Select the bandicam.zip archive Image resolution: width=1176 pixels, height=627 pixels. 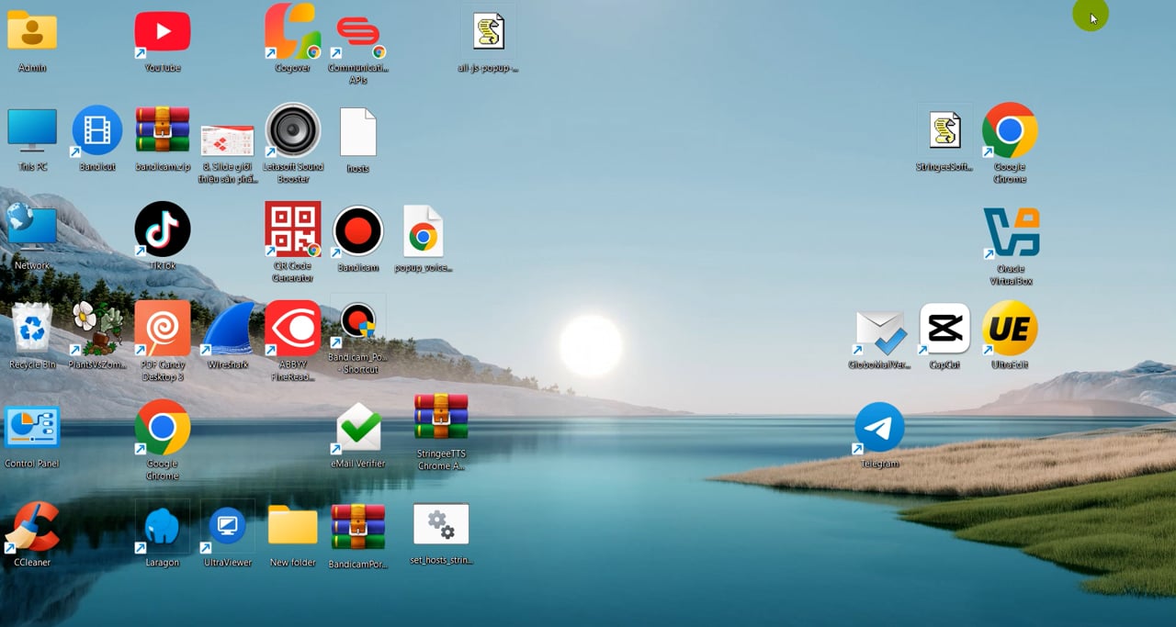[163, 130]
